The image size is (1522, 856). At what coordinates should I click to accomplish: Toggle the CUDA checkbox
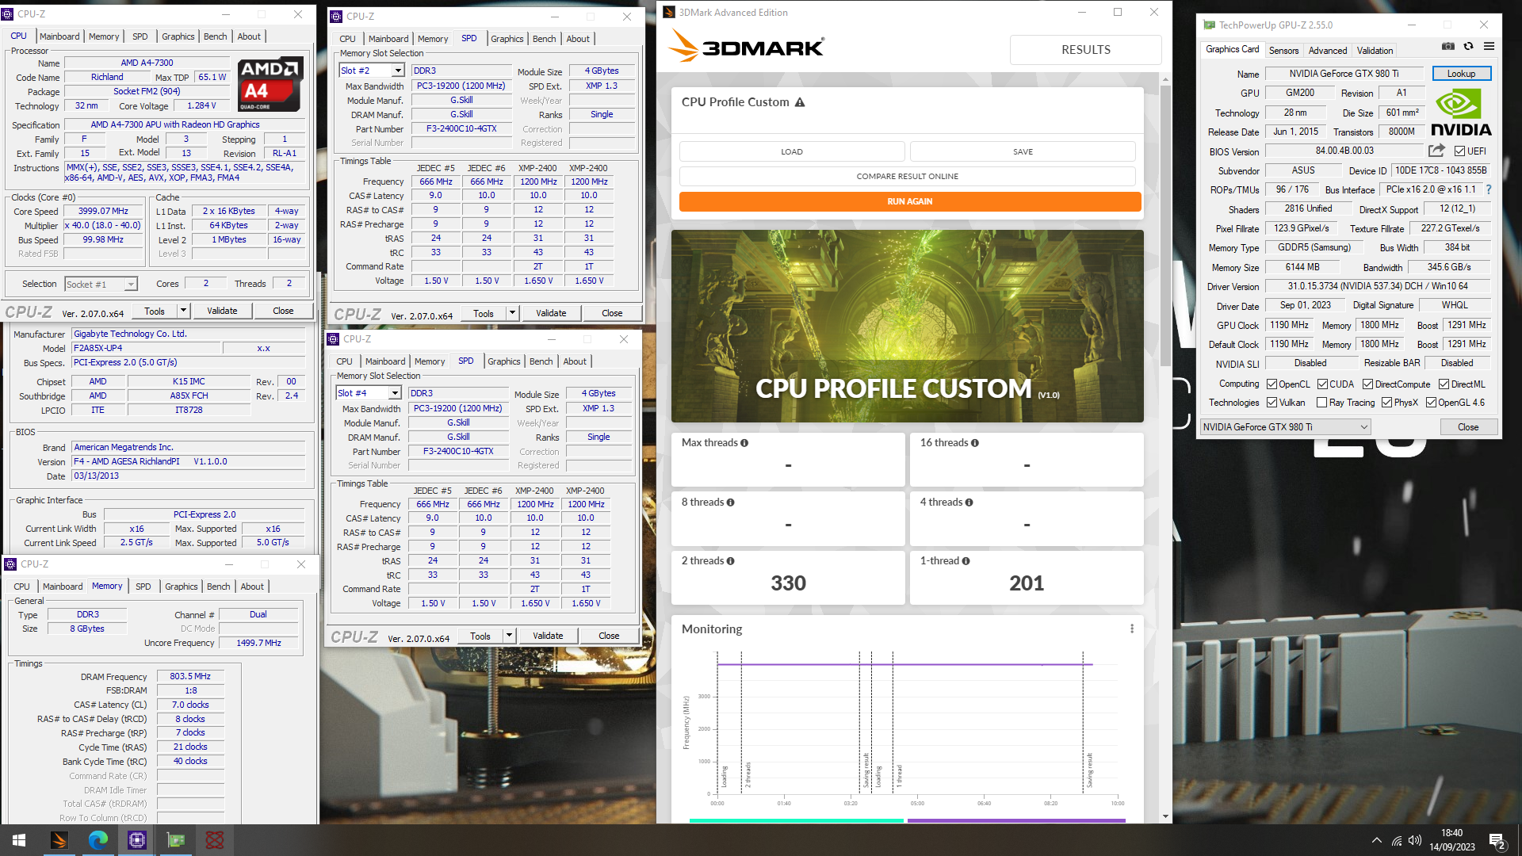point(1322,384)
